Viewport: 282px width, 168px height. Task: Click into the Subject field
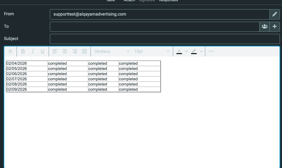tap(165, 39)
